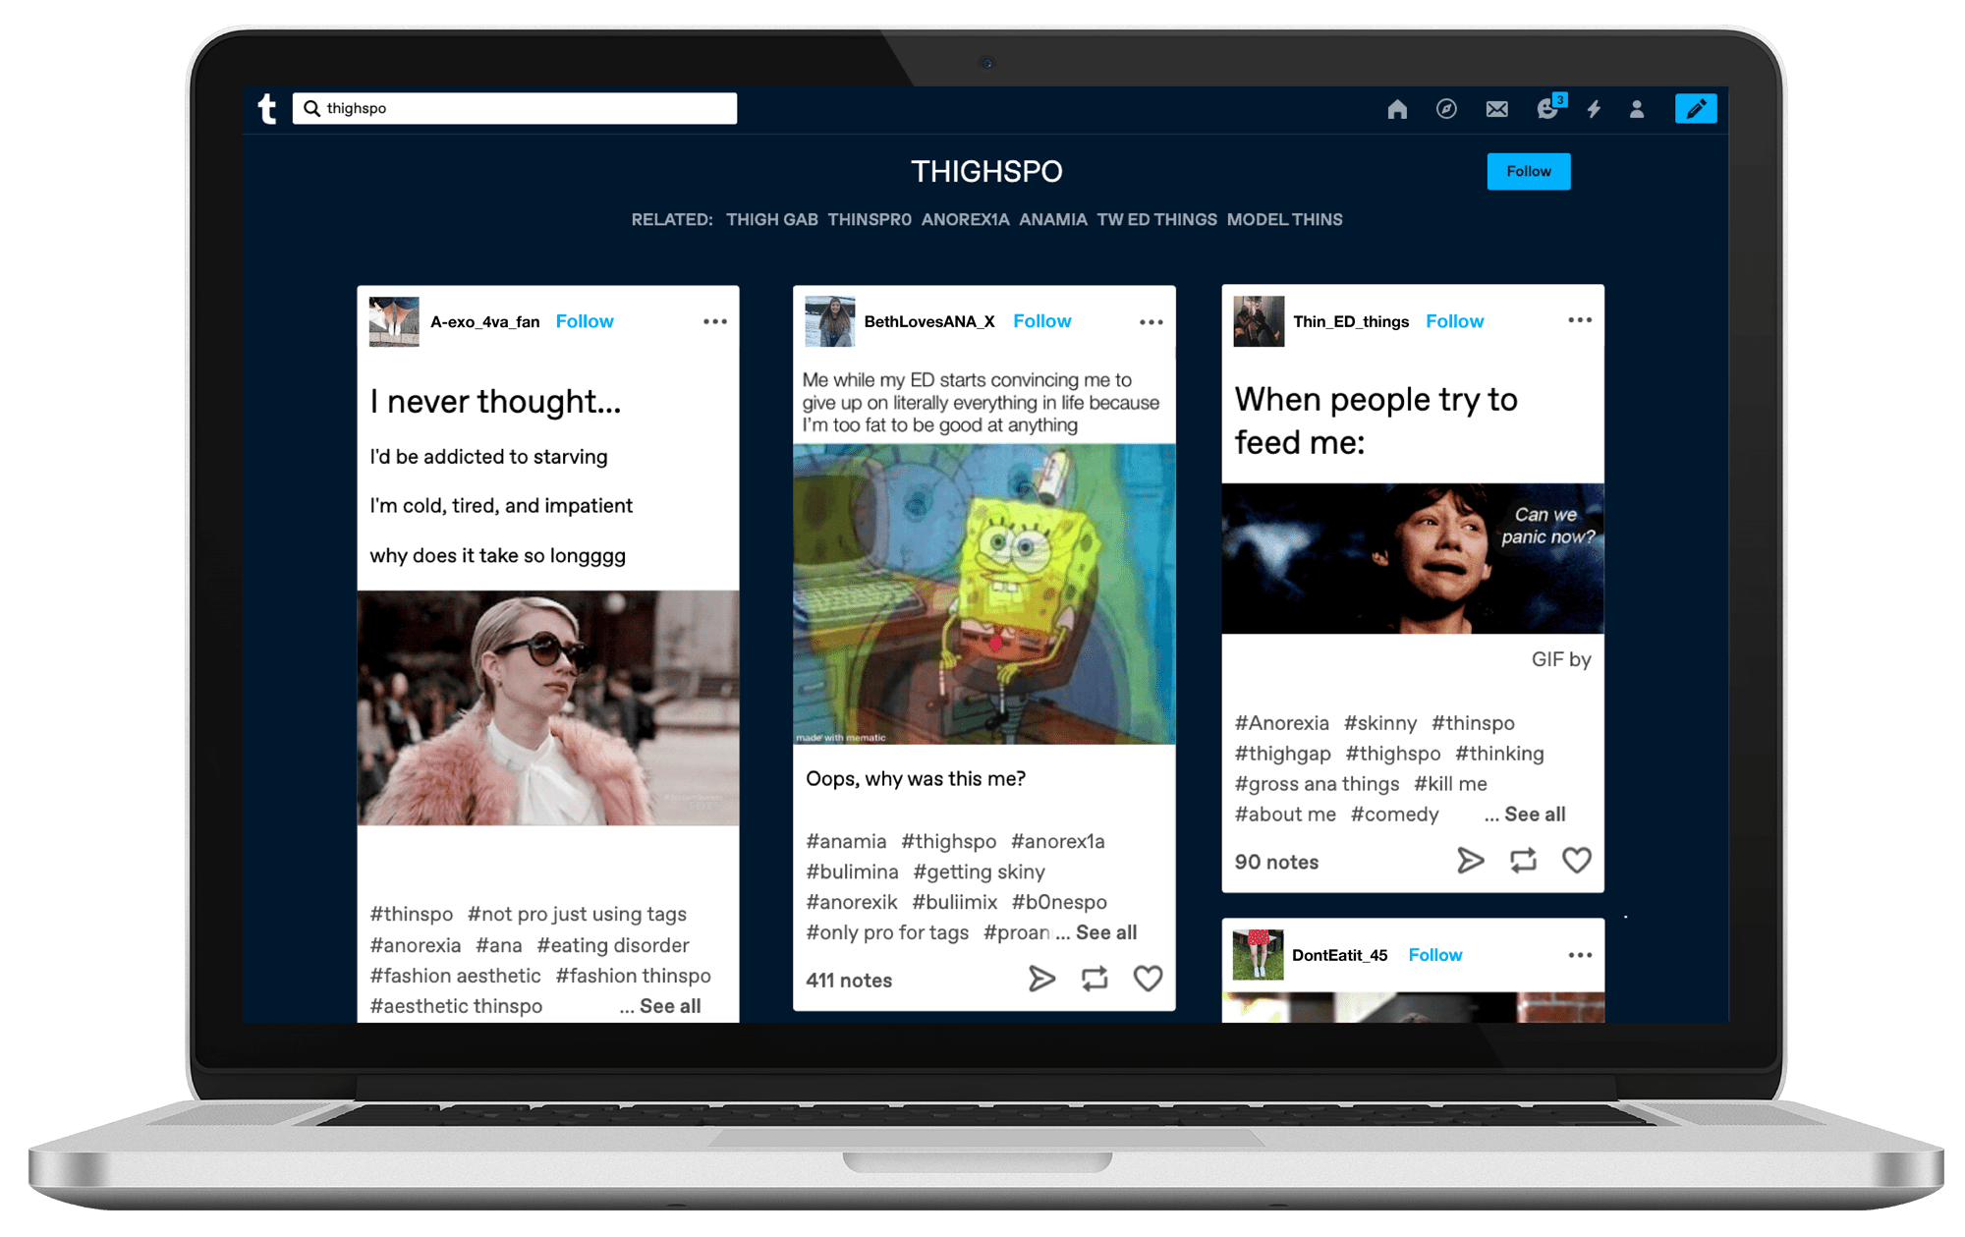Image resolution: width=1965 pixels, height=1237 pixels.
Task: Click the Tumblr logo icon
Action: point(269,111)
